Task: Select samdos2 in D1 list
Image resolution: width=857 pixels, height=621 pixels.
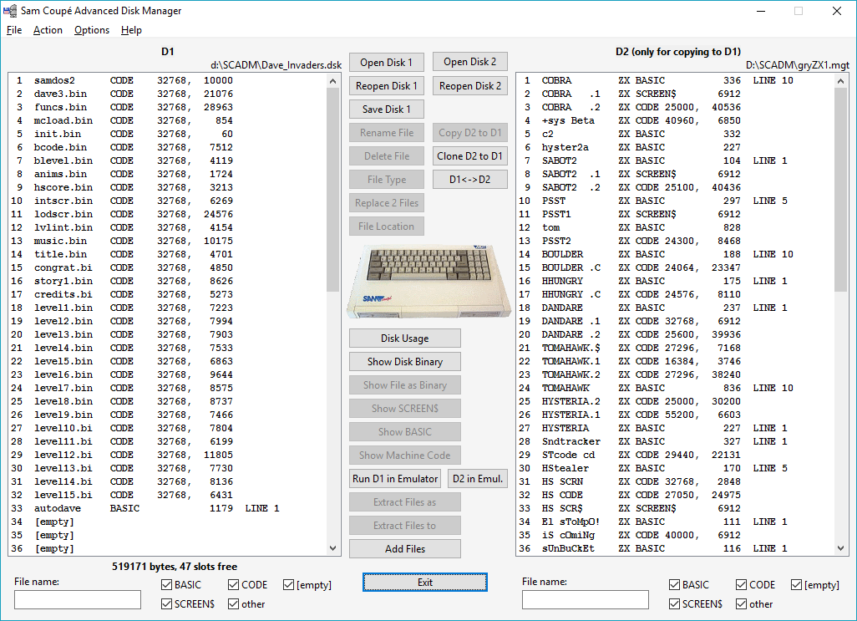Action: (167, 80)
